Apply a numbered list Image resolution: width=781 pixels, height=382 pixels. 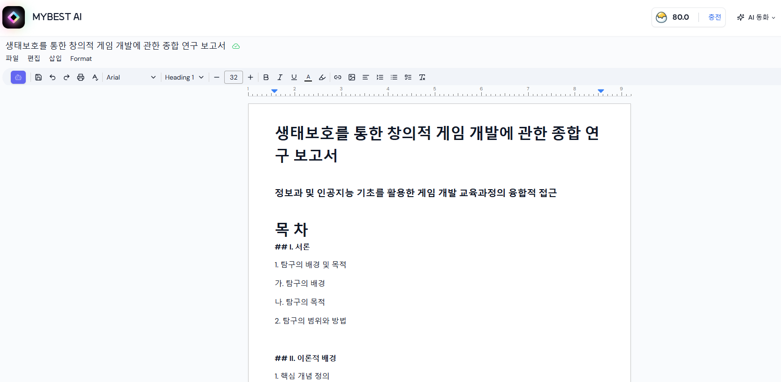tap(380, 77)
